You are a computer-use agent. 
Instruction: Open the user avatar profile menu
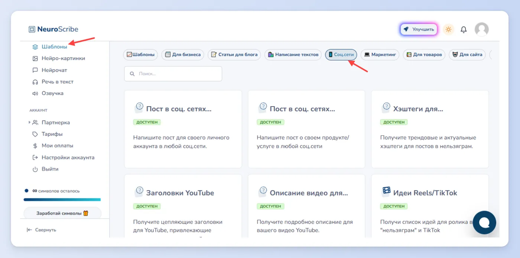(482, 29)
